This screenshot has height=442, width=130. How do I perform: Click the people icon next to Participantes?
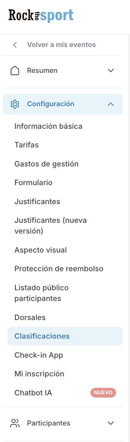click(x=15, y=423)
